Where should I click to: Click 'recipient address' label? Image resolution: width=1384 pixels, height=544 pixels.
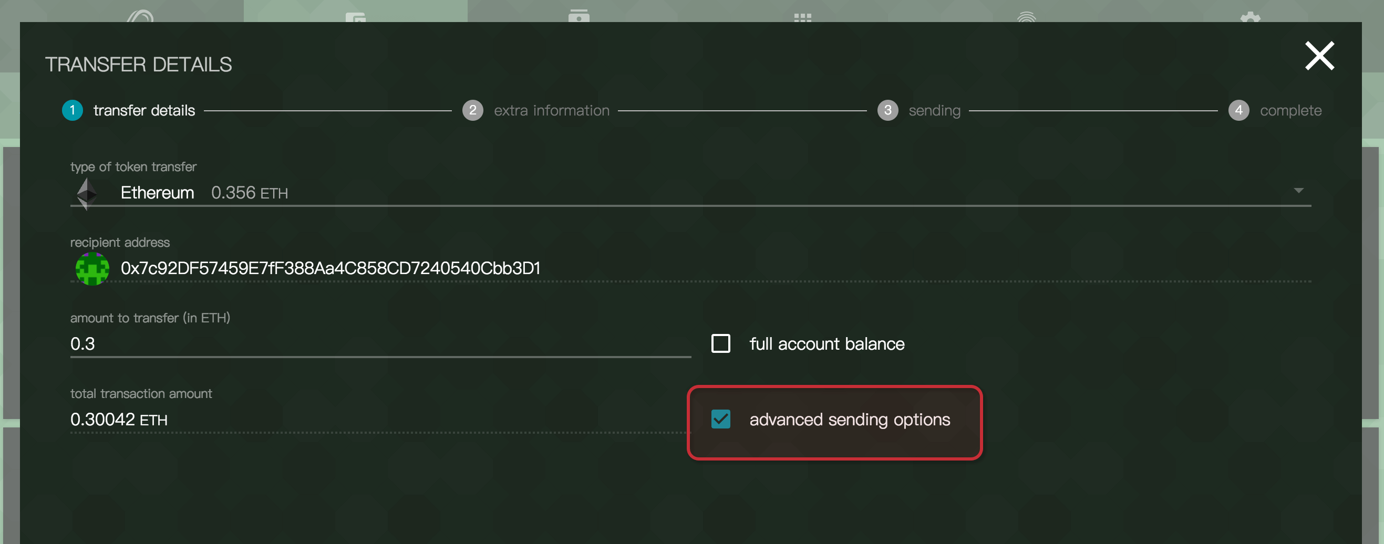(x=120, y=242)
